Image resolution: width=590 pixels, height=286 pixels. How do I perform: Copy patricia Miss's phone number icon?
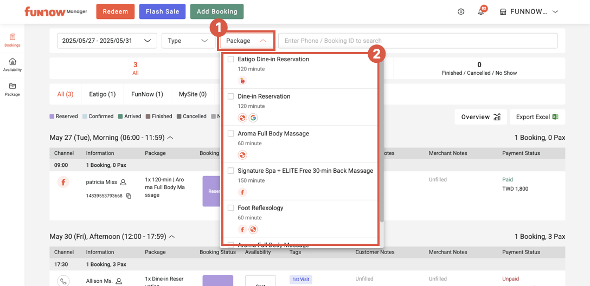tap(129, 196)
